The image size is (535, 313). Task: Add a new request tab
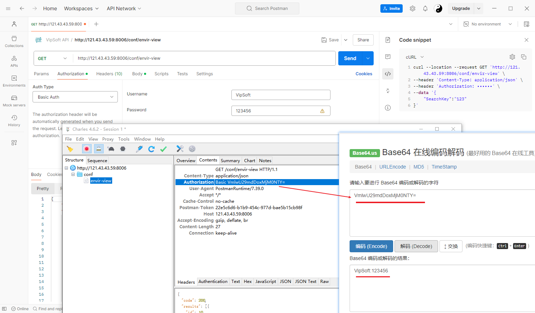[96, 24]
